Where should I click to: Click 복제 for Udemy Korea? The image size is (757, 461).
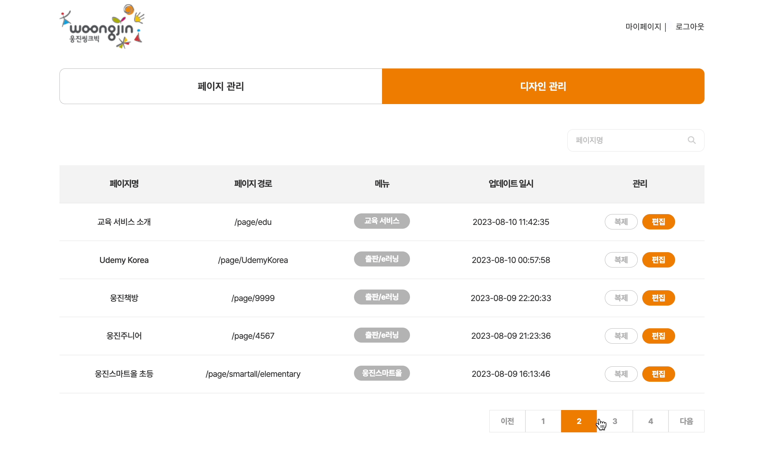pos(621,259)
